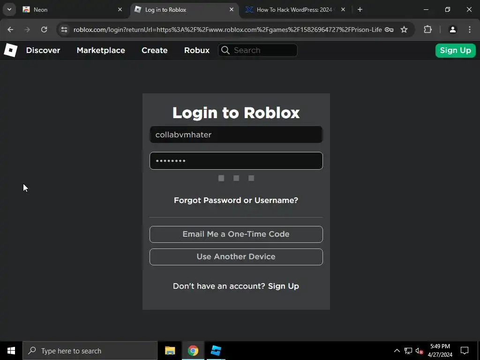
Task: Click the search magnifier icon in Roblox navbar
Action: pos(225,50)
